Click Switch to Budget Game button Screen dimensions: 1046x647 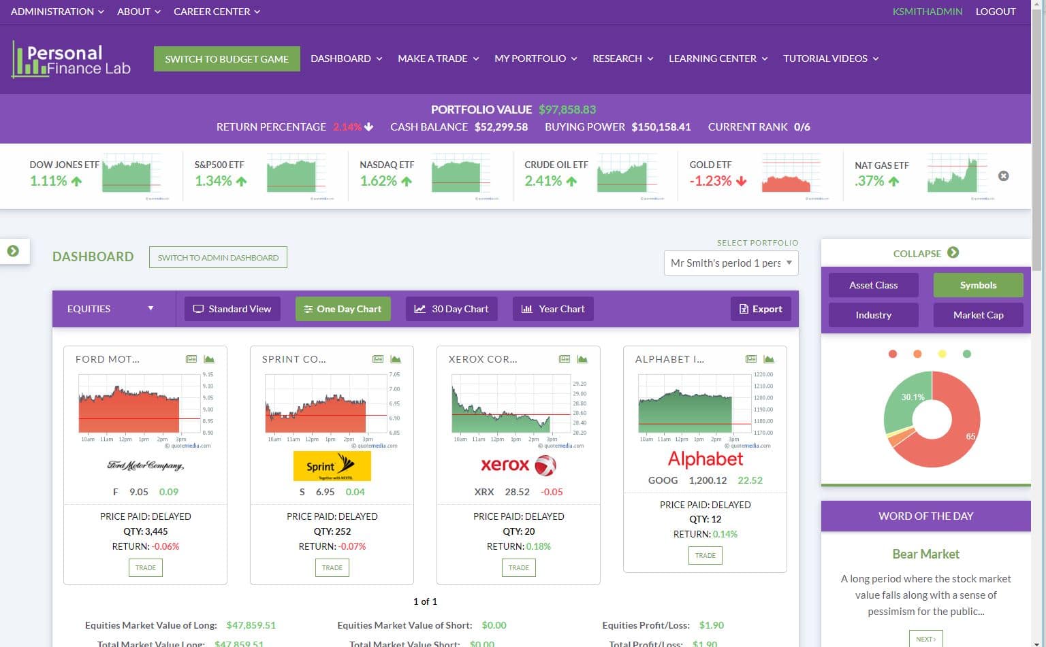227,59
